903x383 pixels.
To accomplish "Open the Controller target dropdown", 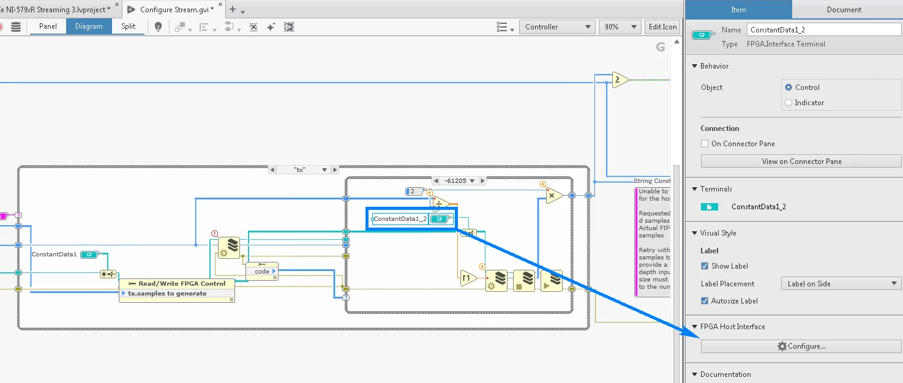I will tap(556, 26).
